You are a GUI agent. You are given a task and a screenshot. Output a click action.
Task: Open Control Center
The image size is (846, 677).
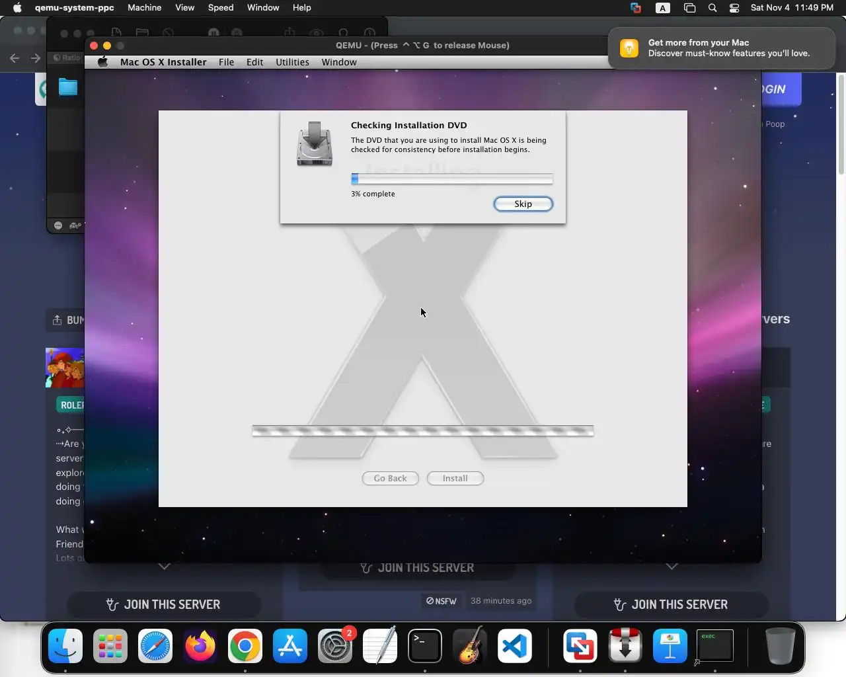pyautogui.click(x=734, y=8)
